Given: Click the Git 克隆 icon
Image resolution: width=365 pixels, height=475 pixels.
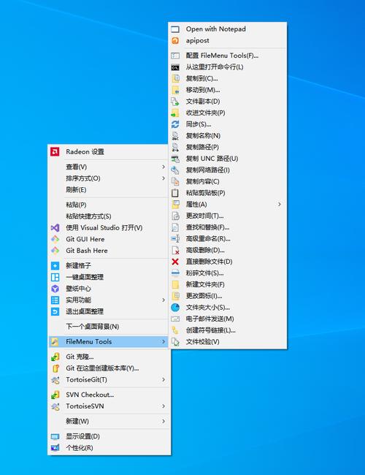Looking at the screenshot, I should [x=55, y=357].
